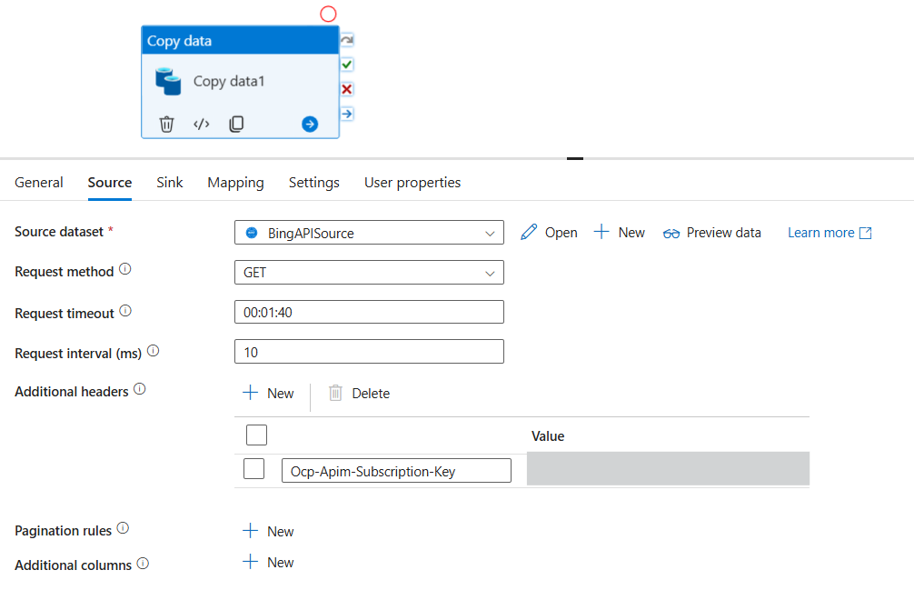Click the panel resize handle on divider
The width and height of the screenshot is (914, 590).
coord(575,158)
